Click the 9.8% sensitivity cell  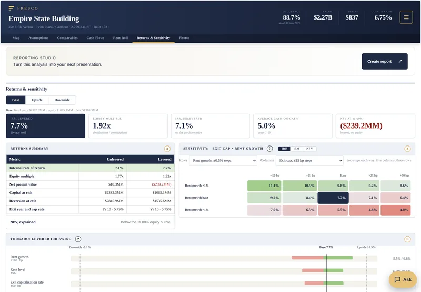[333, 186]
